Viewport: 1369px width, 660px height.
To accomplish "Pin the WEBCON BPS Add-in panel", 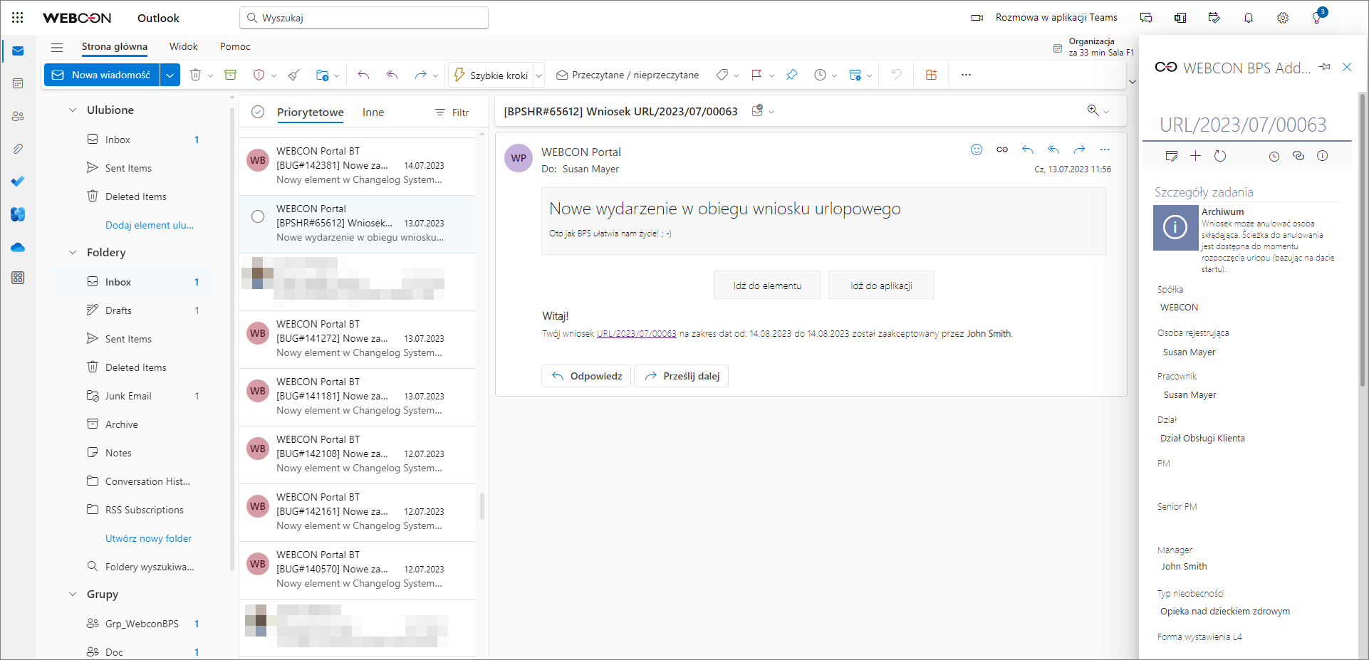I will 1325,67.
